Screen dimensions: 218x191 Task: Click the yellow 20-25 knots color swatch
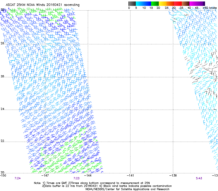tap(163, 4)
